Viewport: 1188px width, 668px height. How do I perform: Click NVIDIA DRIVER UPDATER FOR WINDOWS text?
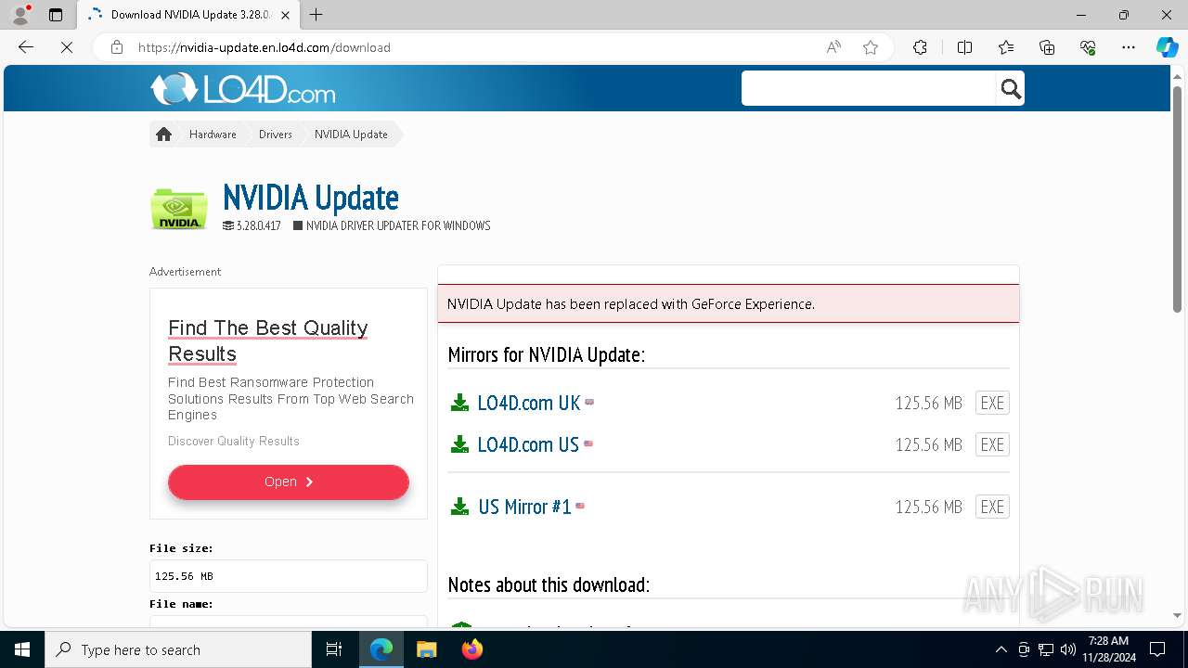398,225
